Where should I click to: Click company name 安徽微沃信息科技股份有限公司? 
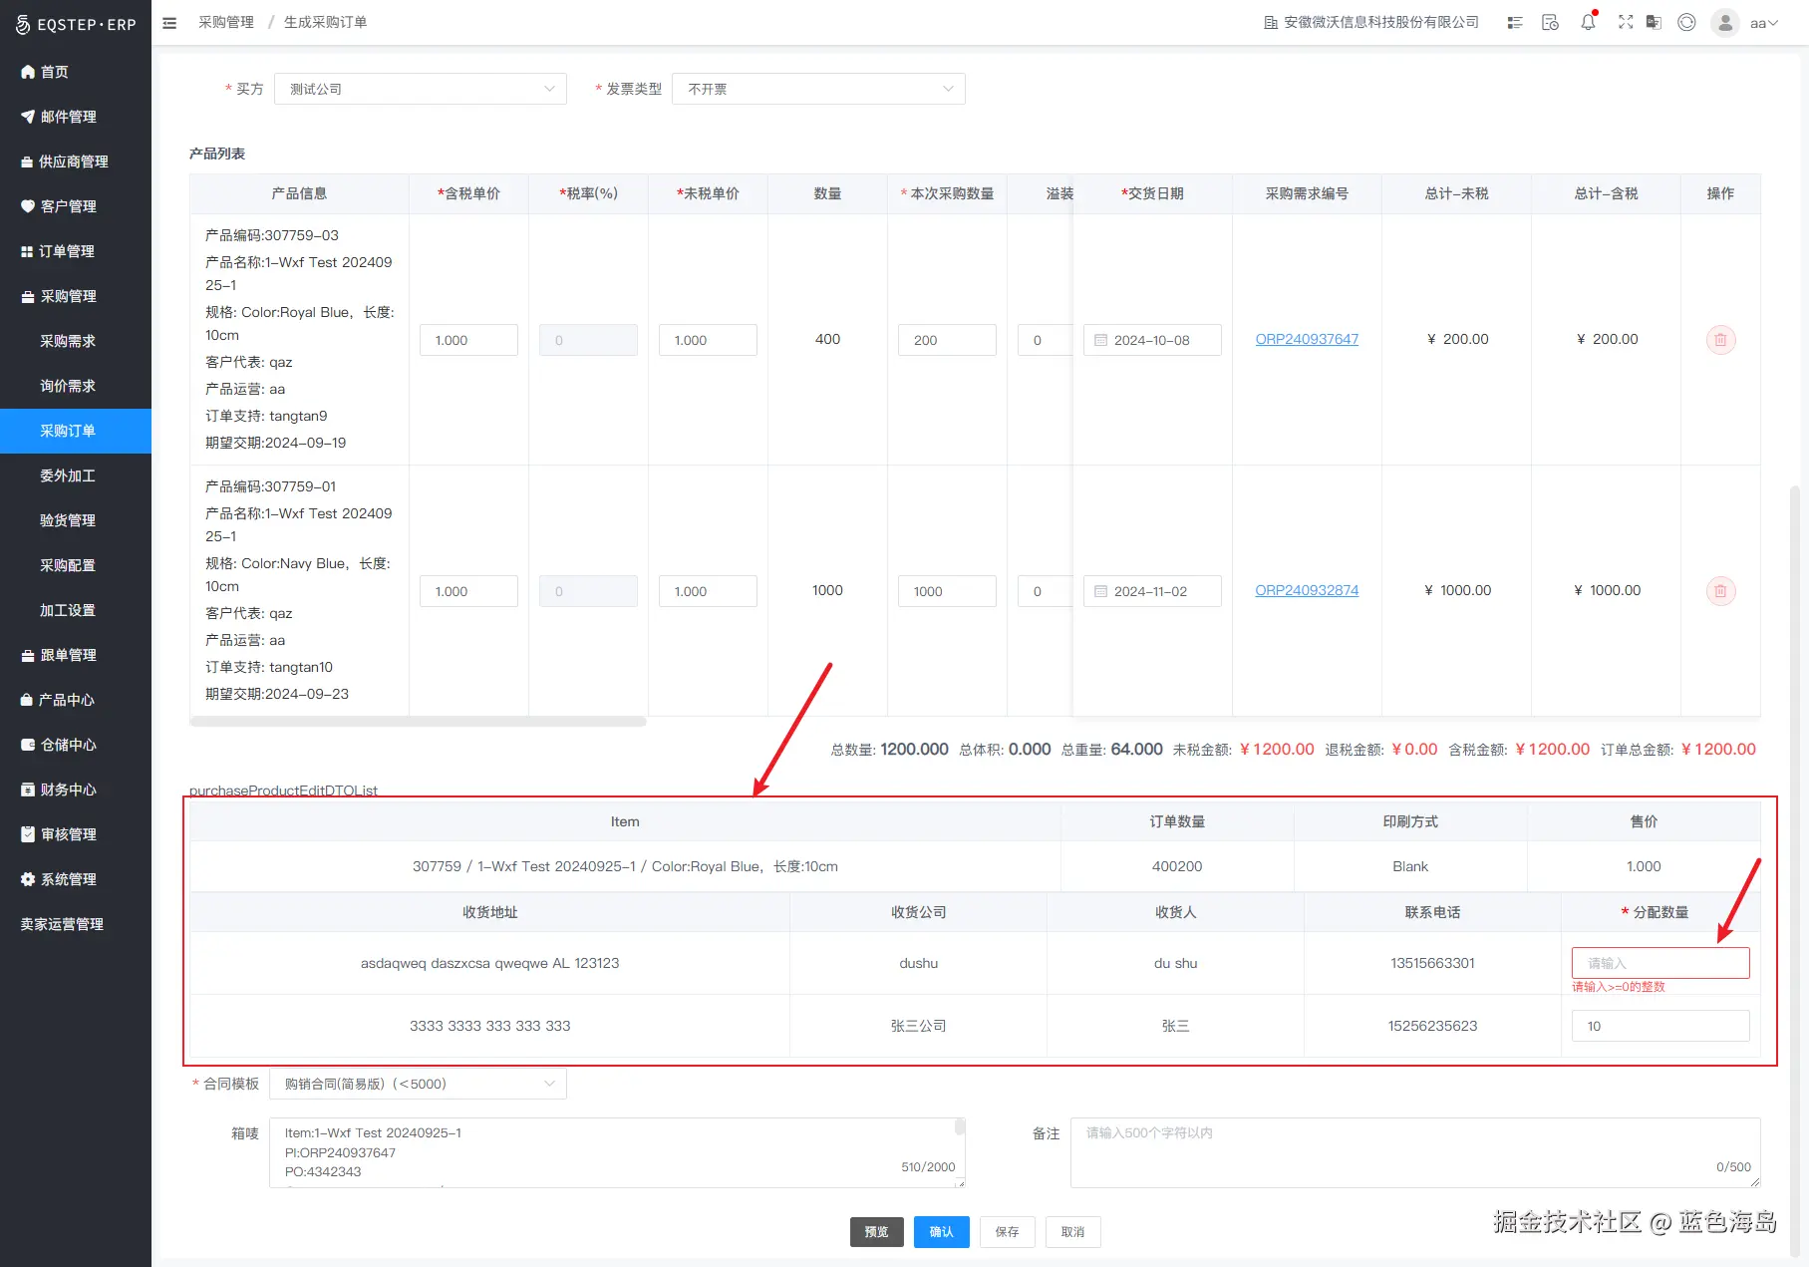click(x=1381, y=23)
